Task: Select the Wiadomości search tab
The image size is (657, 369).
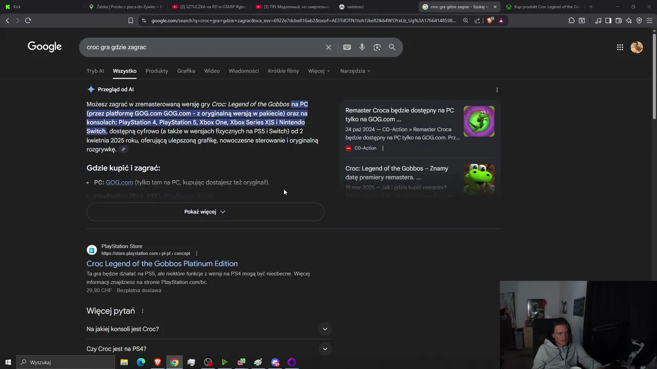Action: coord(244,71)
